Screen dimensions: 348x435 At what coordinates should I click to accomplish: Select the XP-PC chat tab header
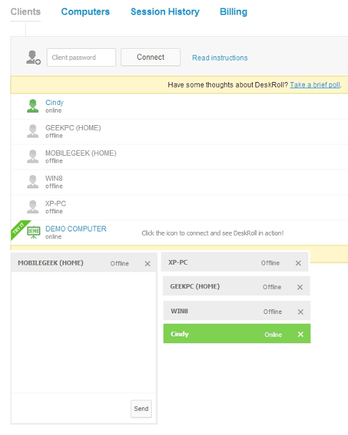pyautogui.click(x=235, y=262)
